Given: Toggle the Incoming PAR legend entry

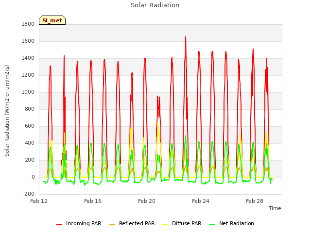Looking at the screenshot, I should click(79, 223).
